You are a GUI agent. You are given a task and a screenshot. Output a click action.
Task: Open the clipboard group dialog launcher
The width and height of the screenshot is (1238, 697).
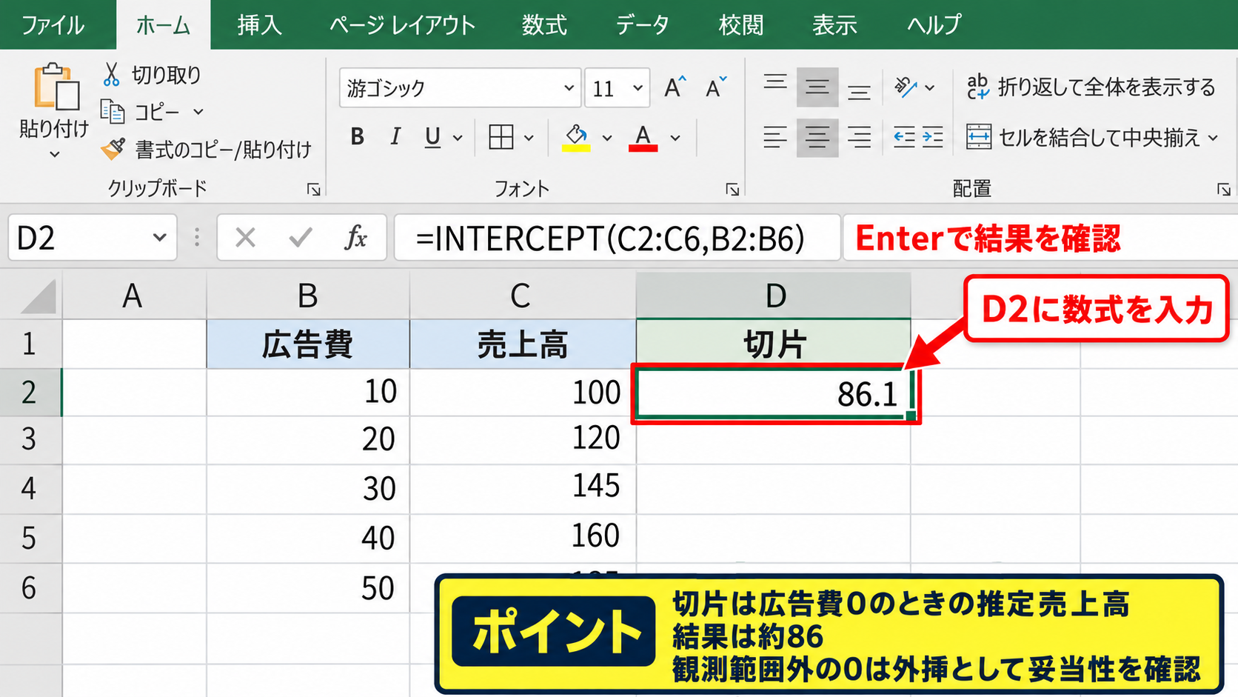coord(314,190)
